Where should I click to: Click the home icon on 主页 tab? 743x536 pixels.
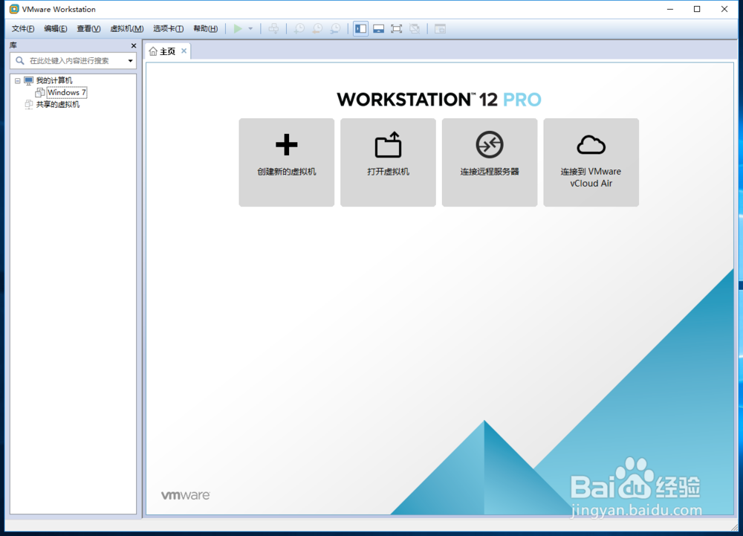click(x=153, y=51)
